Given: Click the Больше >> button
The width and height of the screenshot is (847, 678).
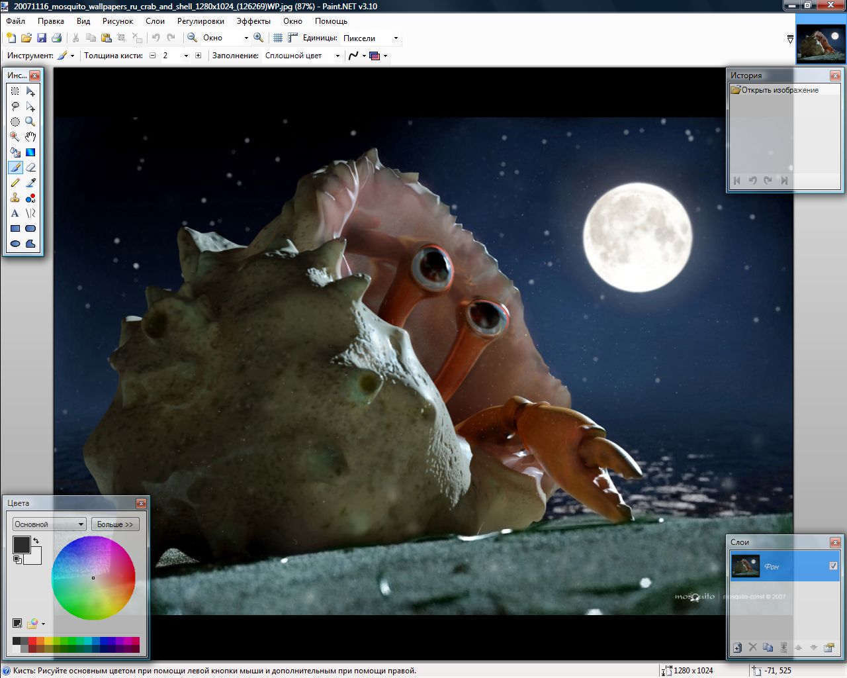Looking at the screenshot, I should [x=115, y=524].
